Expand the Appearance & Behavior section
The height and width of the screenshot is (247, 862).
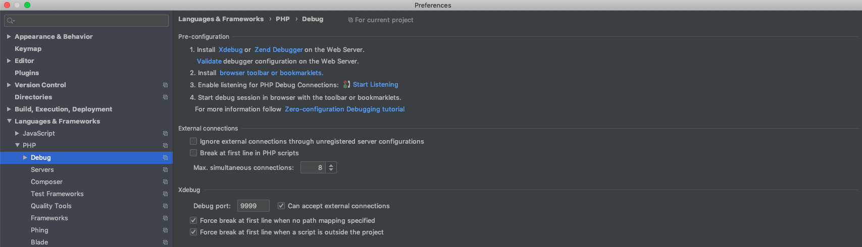tap(9, 37)
